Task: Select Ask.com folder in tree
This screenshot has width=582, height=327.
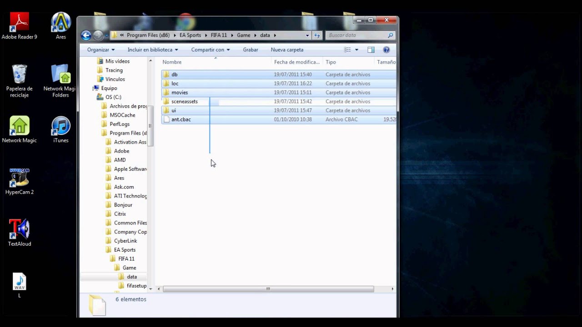Action: point(124,187)
